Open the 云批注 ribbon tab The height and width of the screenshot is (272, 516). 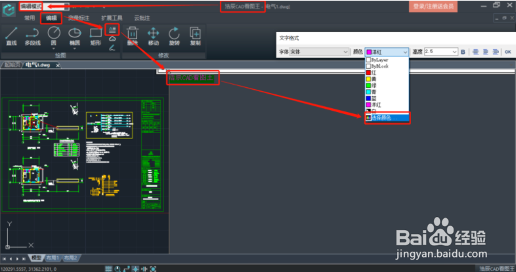click(142, 18)
